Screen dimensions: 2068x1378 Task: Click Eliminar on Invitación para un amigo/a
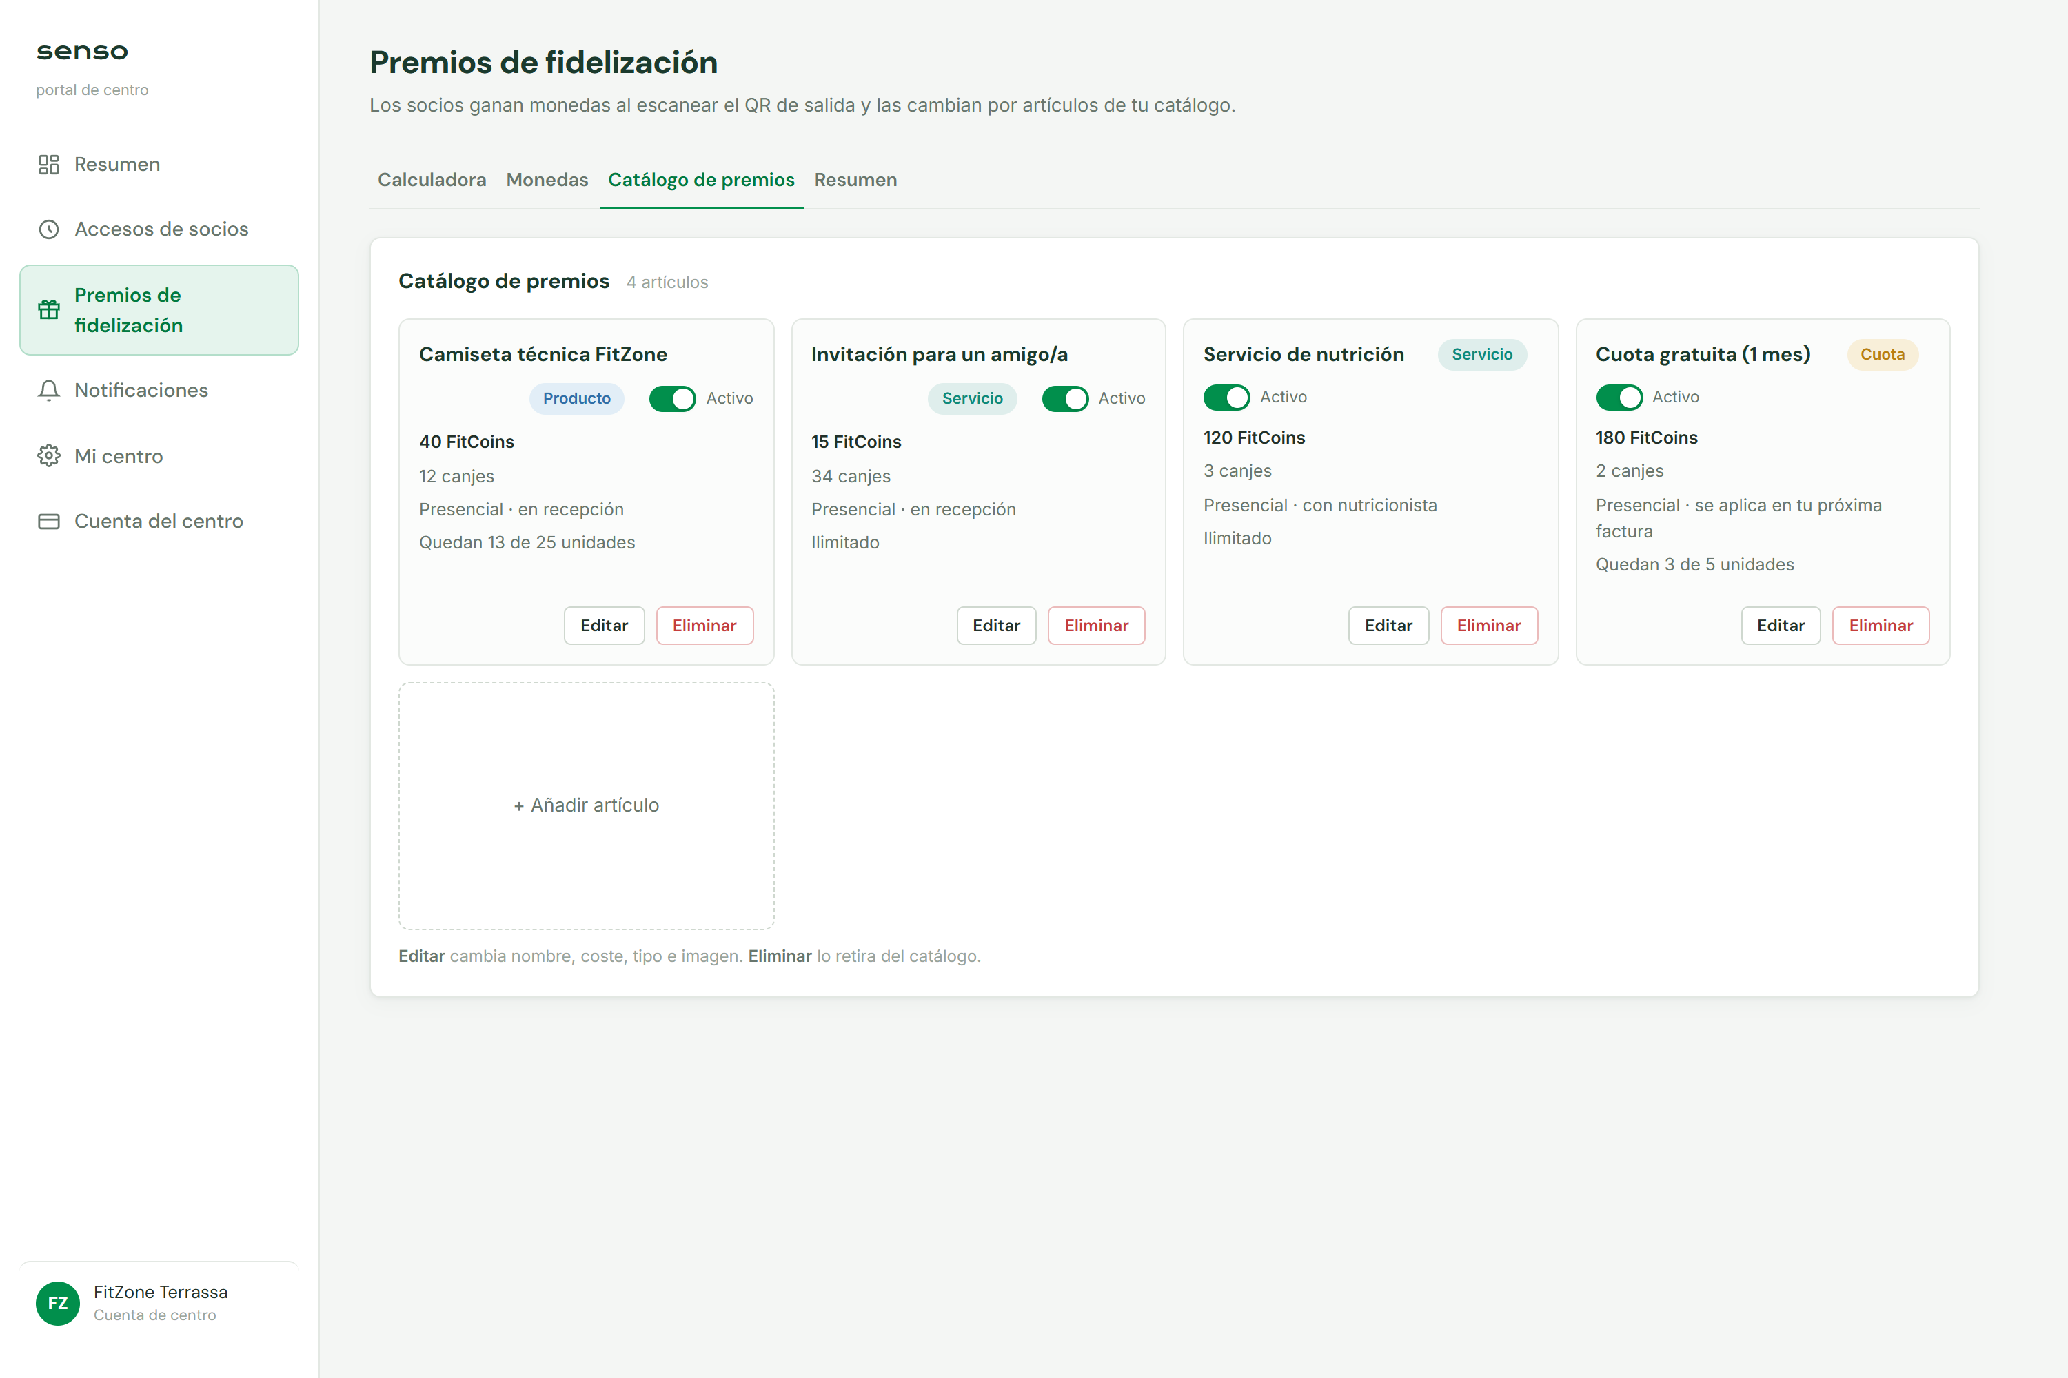click(1097, 626)
